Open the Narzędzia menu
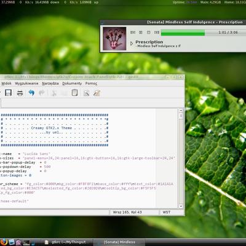The height and width of the screenshot is (246, 246). [50, 84]
